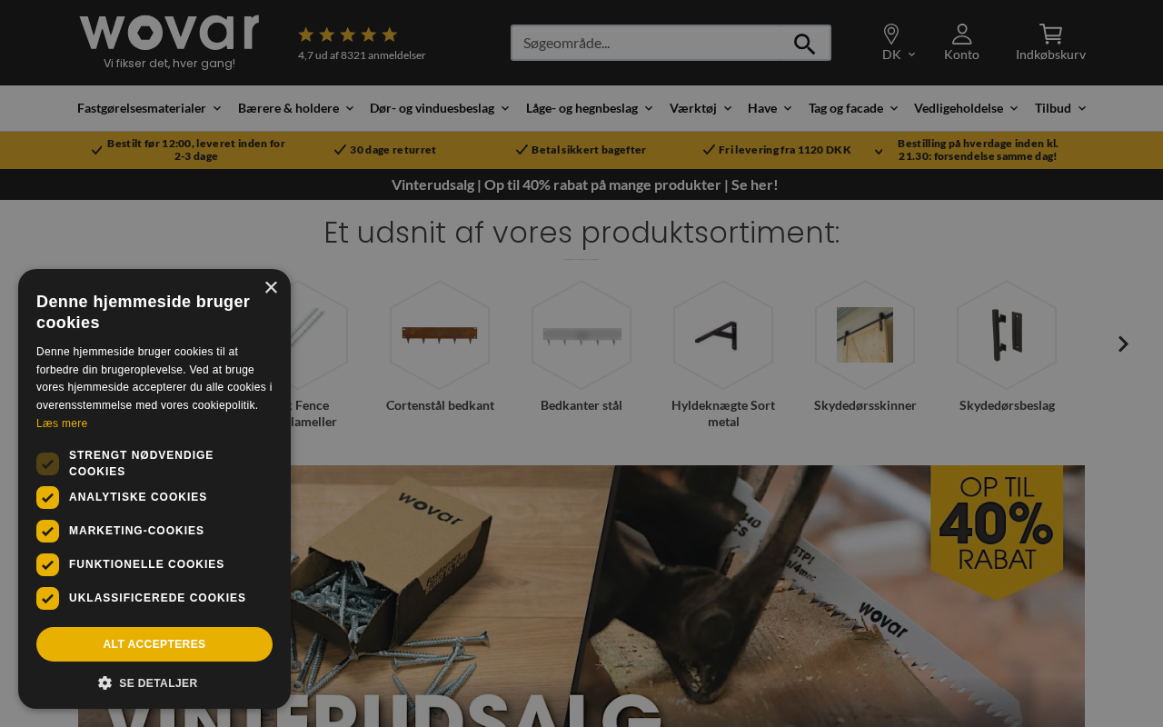1163x727 pixels.
Task: Disable Funktionelle cookies checkbox
Action: pyautogui.click(x=47, y=564)
